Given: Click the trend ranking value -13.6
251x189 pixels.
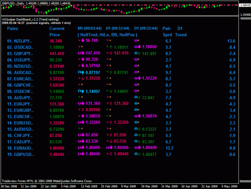Looking at the screenshot, I should tap(231, 41).
